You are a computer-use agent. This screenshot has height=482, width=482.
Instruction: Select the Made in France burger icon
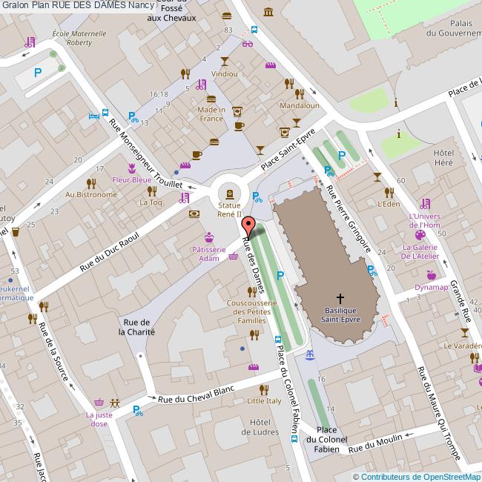pos(211,99)
